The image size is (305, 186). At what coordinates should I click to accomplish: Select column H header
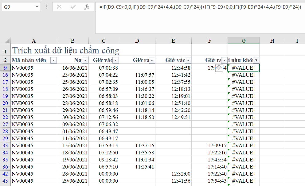(272, 41)
